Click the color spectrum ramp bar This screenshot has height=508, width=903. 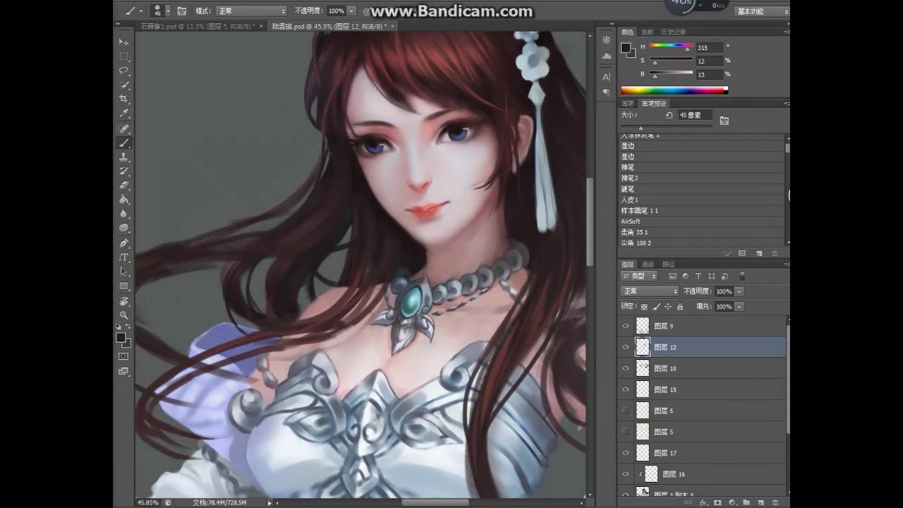pos(674,90)
